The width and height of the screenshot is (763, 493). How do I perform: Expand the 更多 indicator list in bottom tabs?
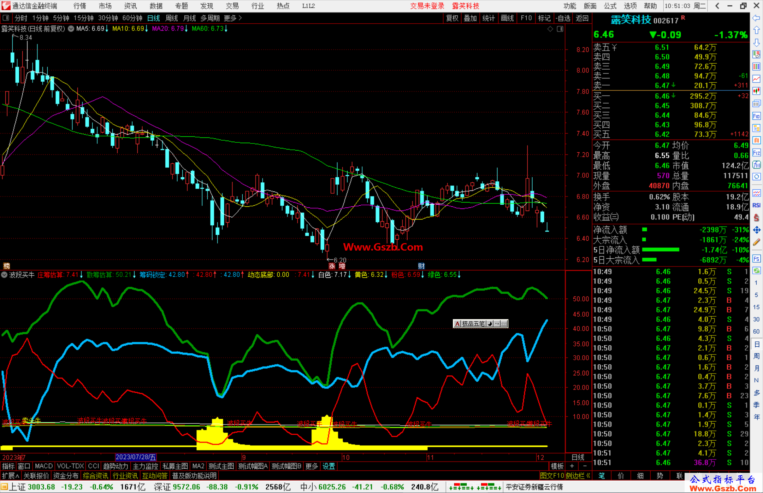tap(312, 466)
